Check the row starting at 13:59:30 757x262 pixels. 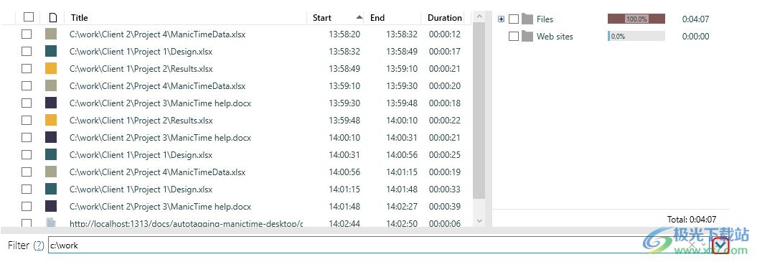tap(27, 103)
